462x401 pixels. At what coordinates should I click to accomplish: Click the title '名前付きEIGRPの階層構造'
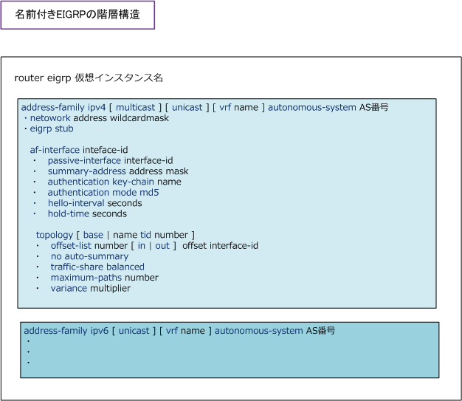77,15
